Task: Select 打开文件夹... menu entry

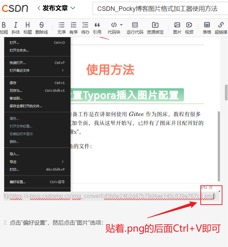Action: point(37,50)
